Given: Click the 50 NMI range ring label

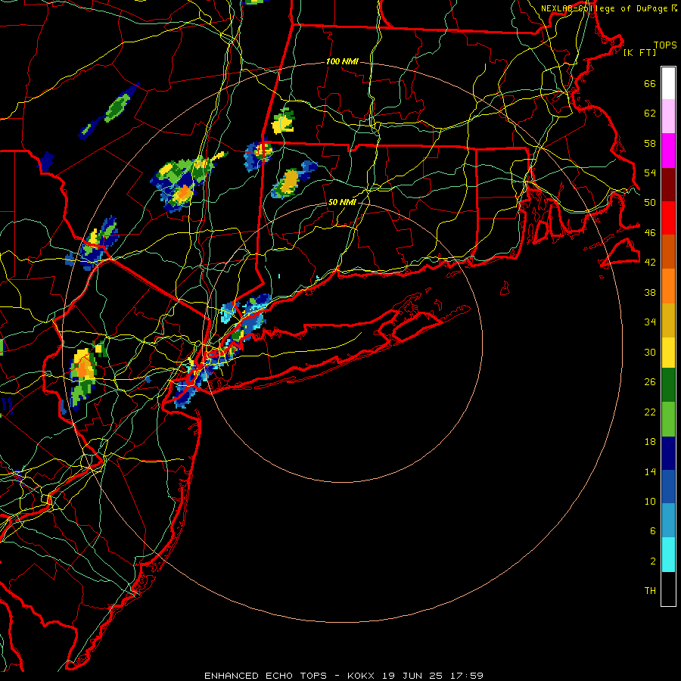Looking at the screenshot, I should 342,202.
